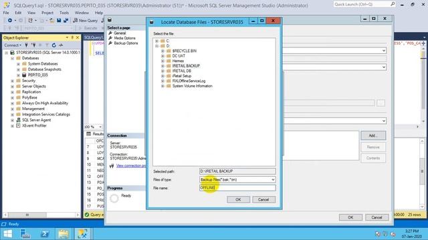Image resolution: width=428 pixels, height=240 pixels.
Task: Click the Selected path field
Action: pos(237,171)
